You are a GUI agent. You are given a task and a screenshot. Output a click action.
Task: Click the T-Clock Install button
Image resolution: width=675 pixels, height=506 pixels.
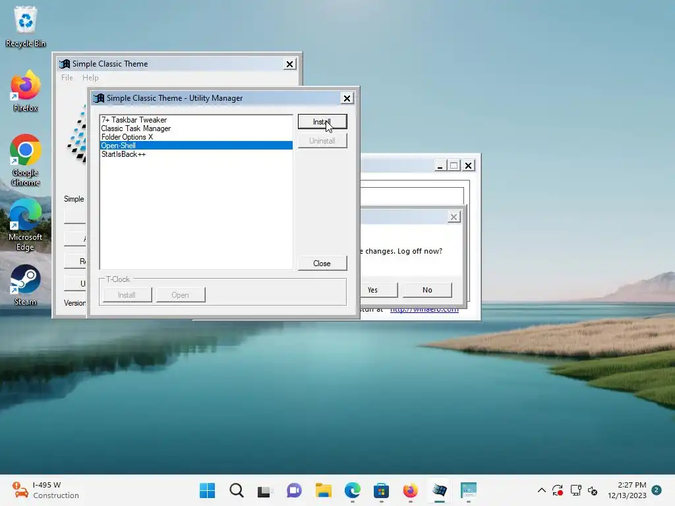click(127, 295)
